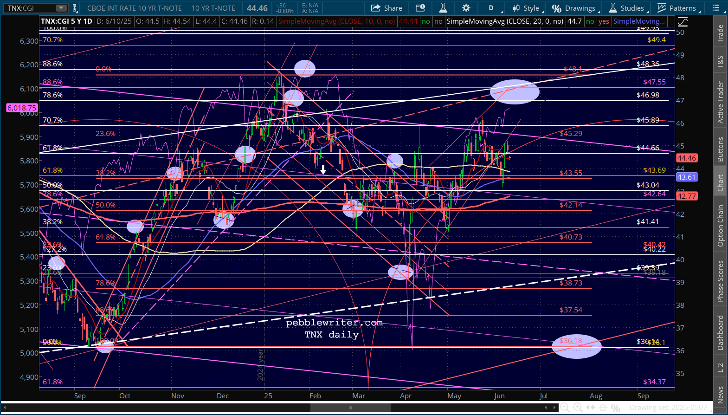Screen dimensions: 728x415
Task: Click the SimpleMovingAvg 20 study label
Action: pyautogui.click(x=505, y=21)
